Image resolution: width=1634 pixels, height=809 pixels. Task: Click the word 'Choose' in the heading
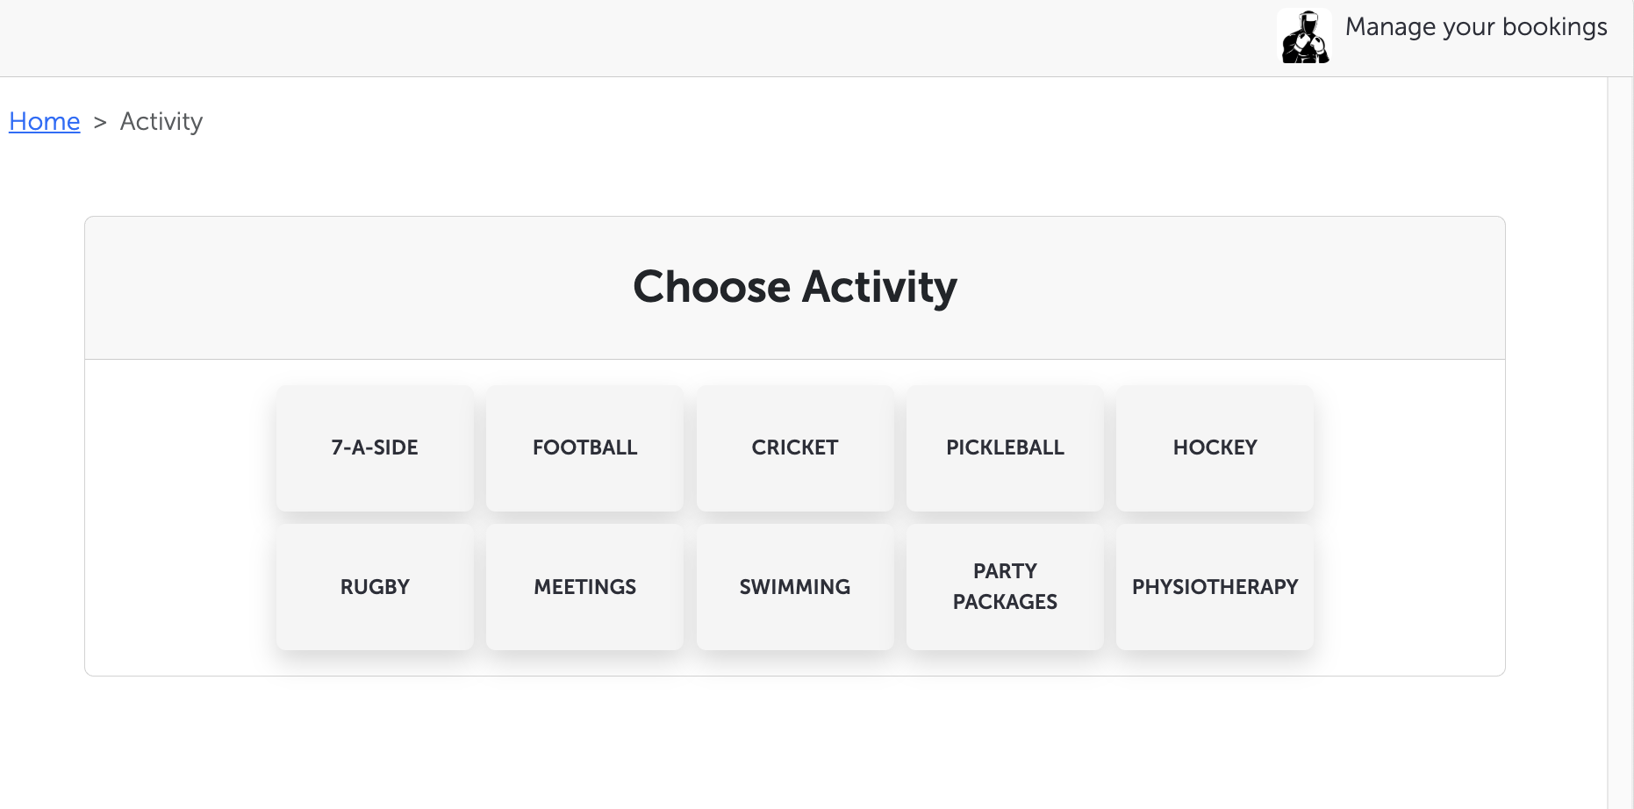712,287
